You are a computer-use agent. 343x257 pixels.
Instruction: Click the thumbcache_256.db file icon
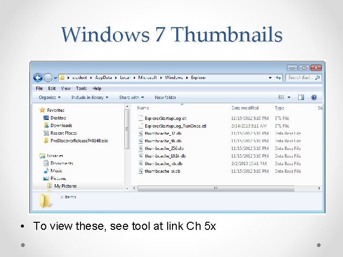click(141, 148)
